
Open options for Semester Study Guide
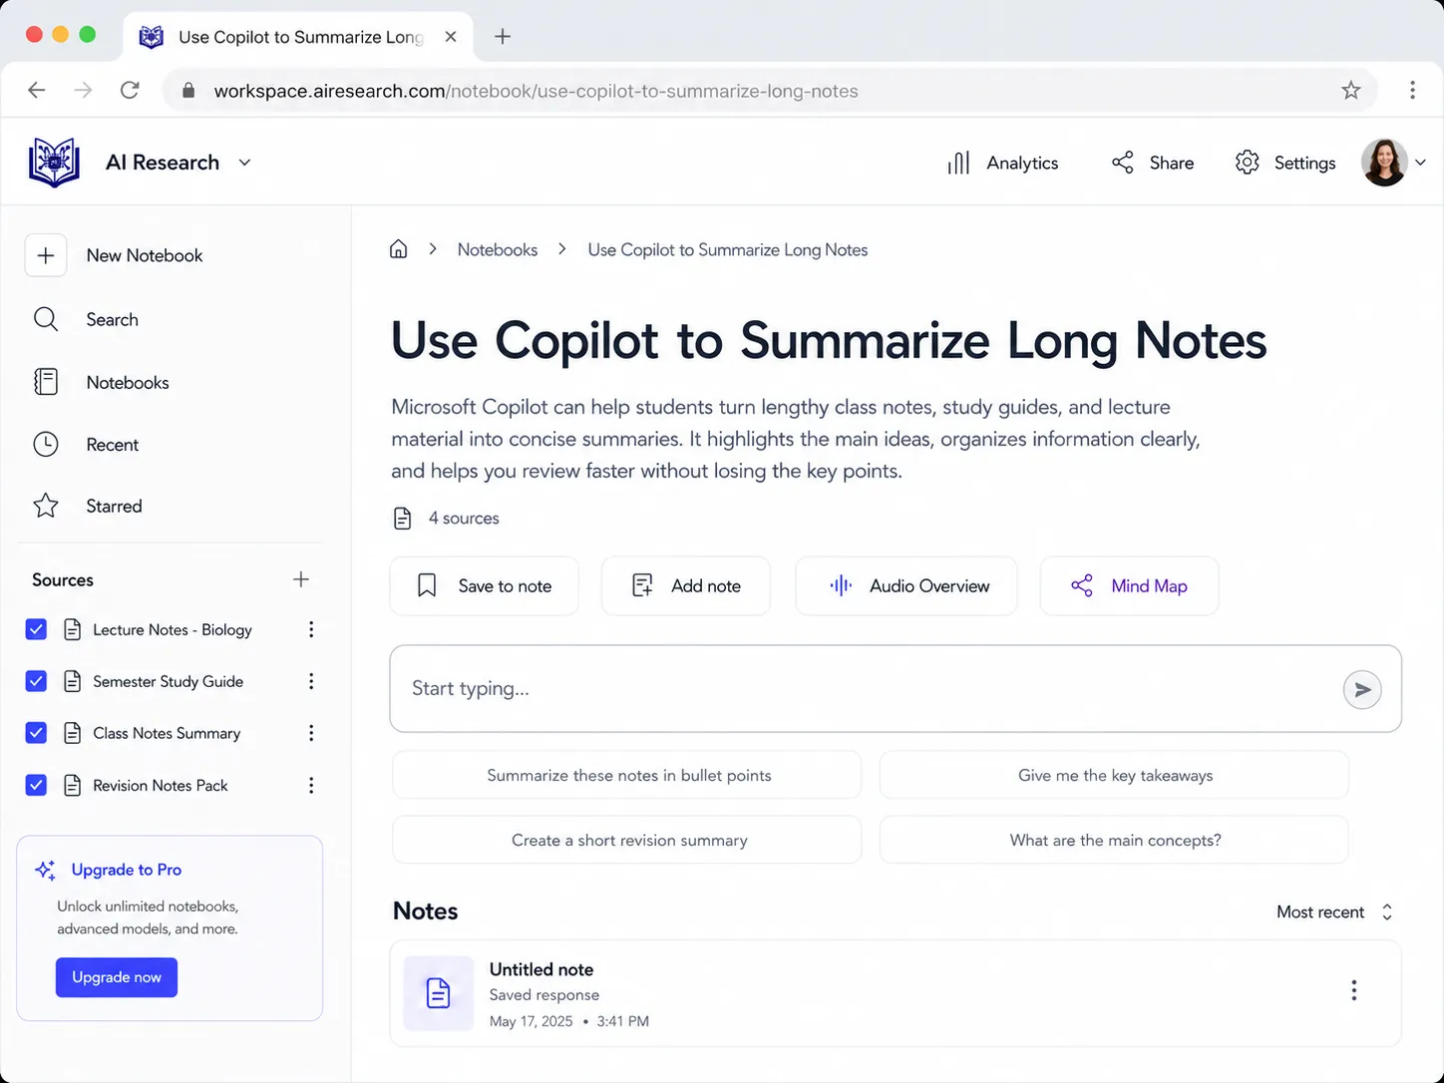[311, 681]
